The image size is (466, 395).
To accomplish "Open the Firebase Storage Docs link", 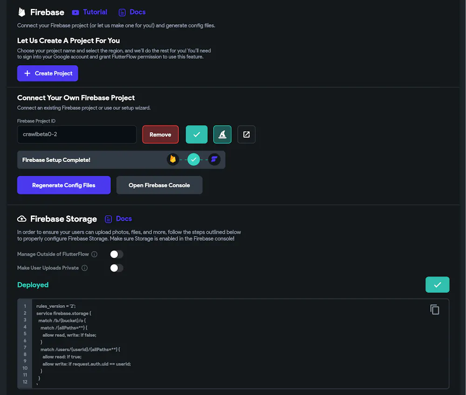I will 118,219.
